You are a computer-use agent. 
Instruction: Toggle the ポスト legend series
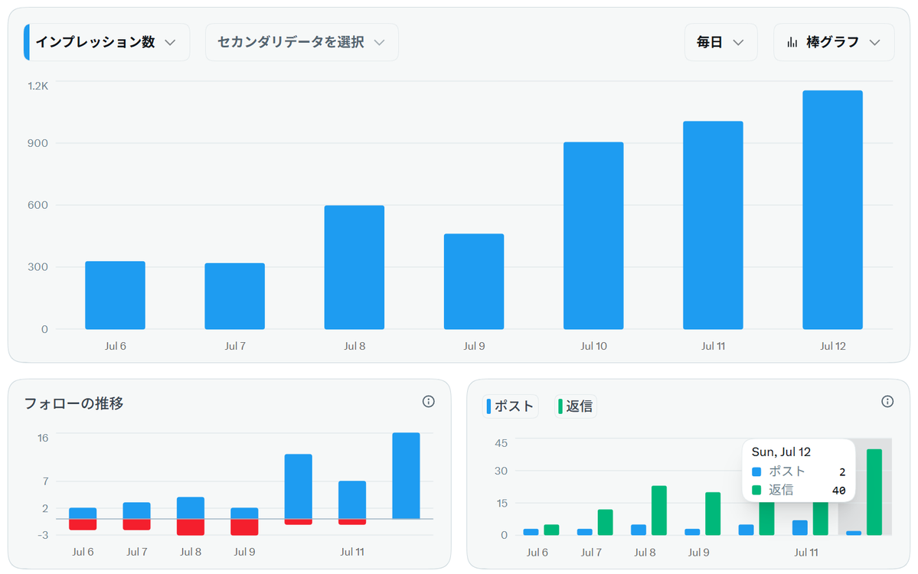511,406
